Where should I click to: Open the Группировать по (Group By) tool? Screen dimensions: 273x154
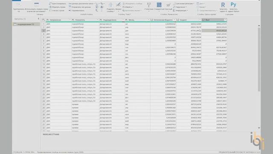click(x=18, y=7)
